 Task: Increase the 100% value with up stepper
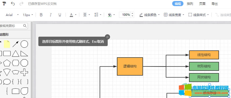[133, 13]
